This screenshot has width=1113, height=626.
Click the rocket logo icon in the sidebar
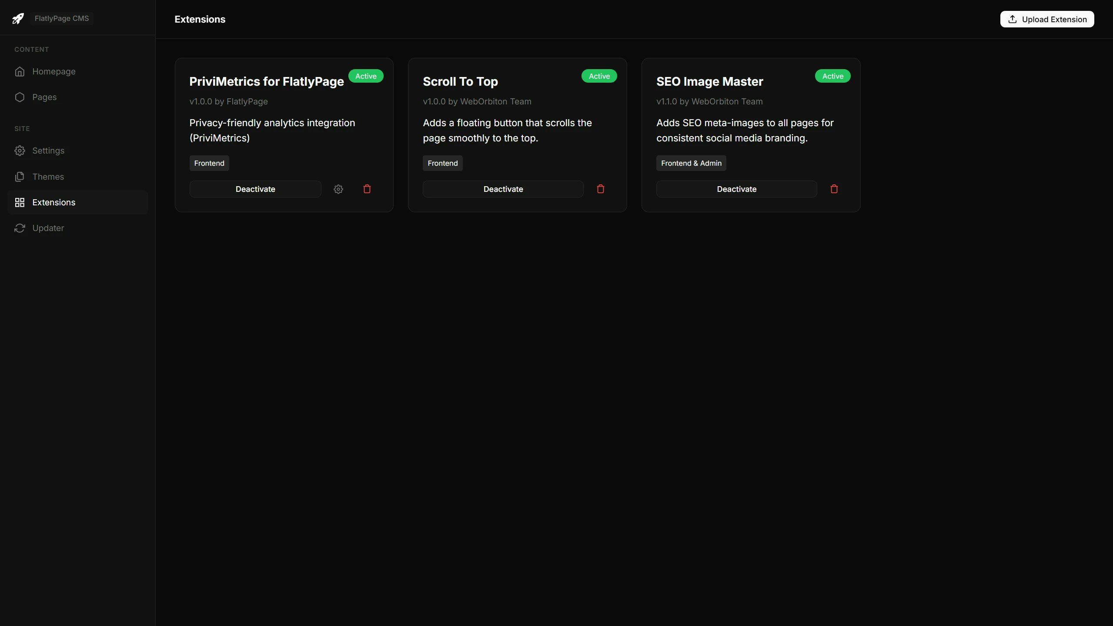pyautogui.click(x=18, y=18)
